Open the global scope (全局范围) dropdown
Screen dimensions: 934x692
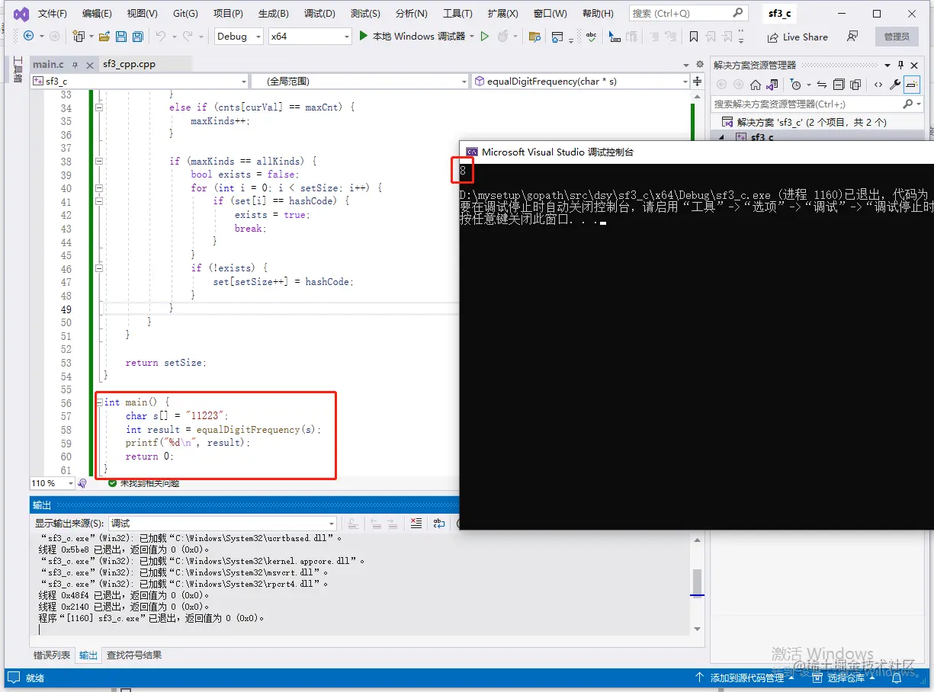coord(360,81)
